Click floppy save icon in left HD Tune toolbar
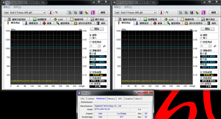This screenshot has height=119, width=221. 81,13
